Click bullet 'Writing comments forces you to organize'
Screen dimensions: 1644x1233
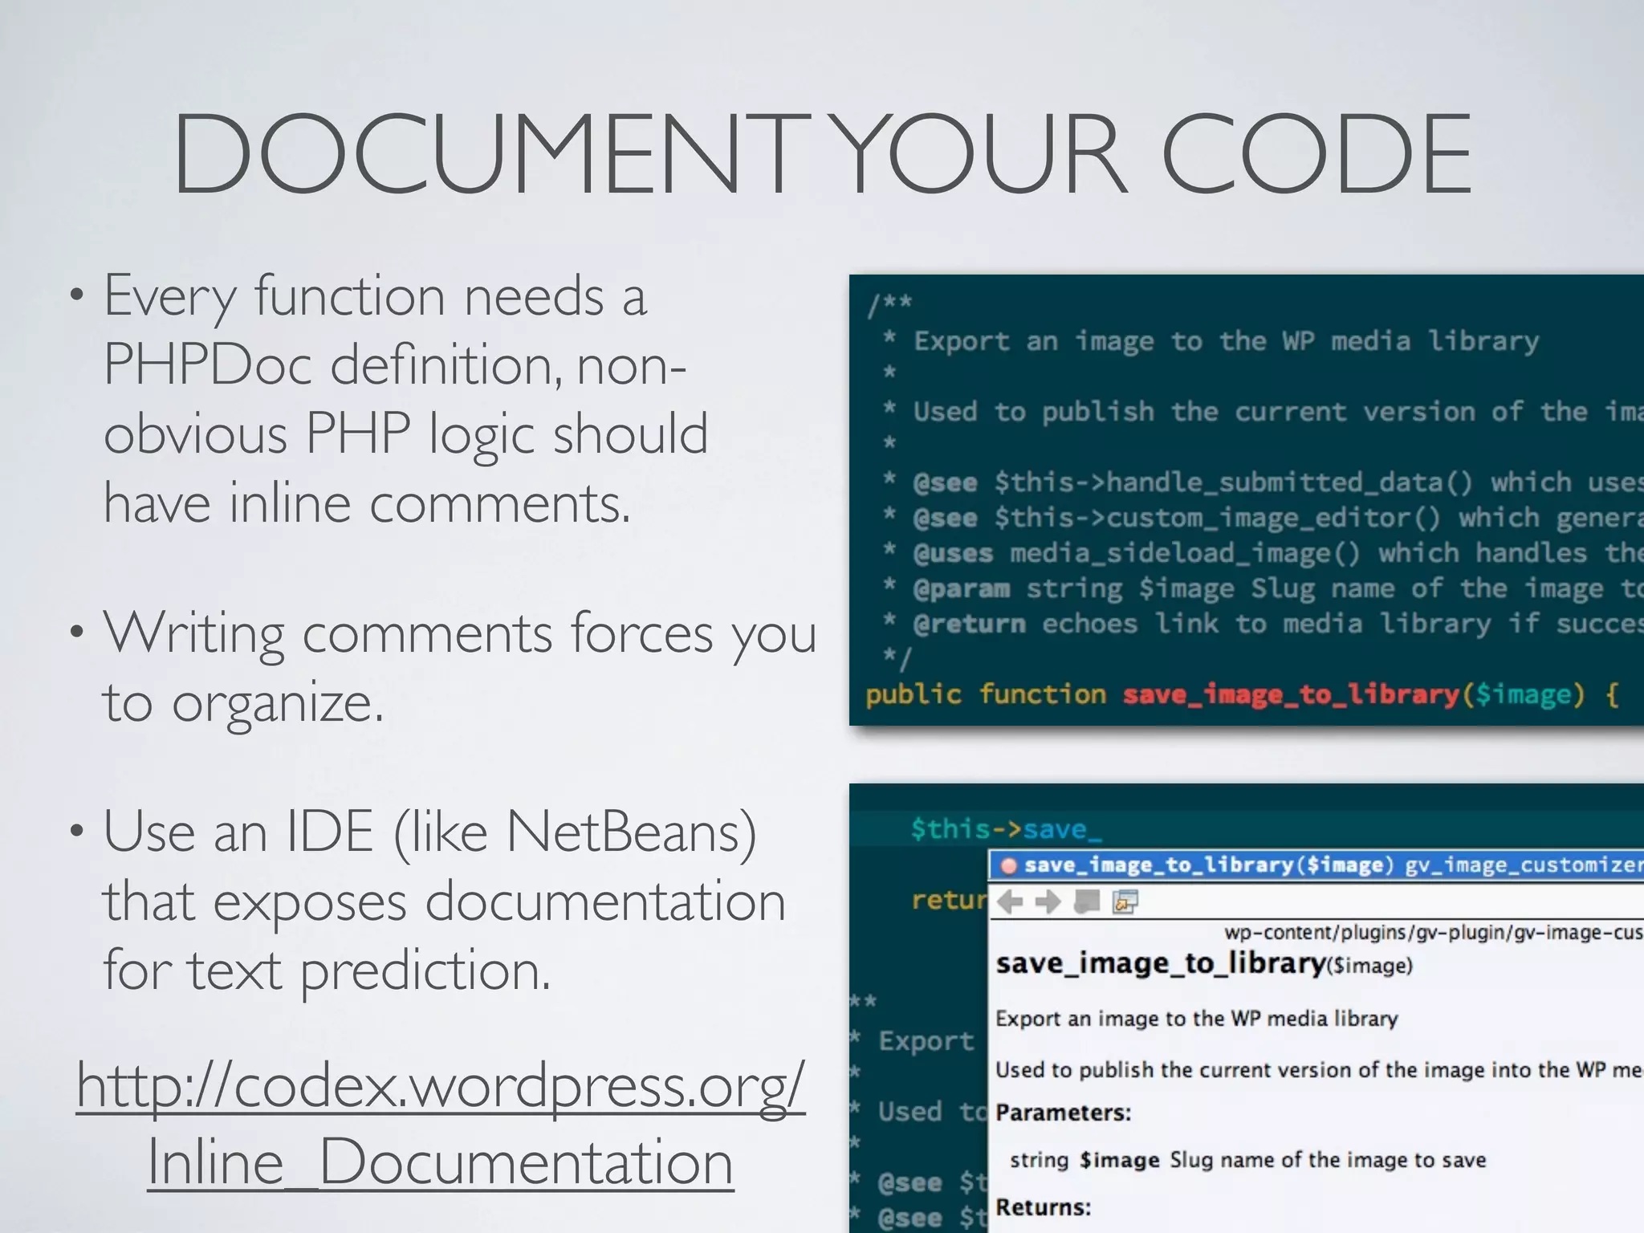[x=459, y=667]
